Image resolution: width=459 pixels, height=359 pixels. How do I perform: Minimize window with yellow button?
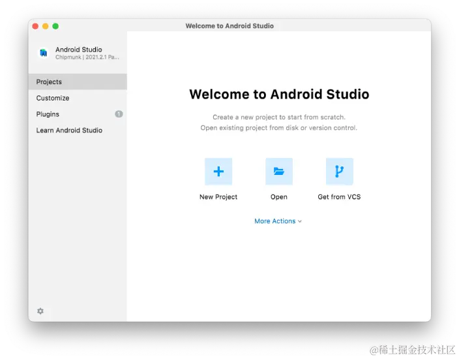tap(46, 26)
